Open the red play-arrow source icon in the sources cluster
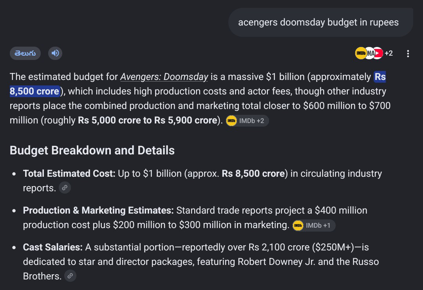Screen dimensions: 423x290 378,53
